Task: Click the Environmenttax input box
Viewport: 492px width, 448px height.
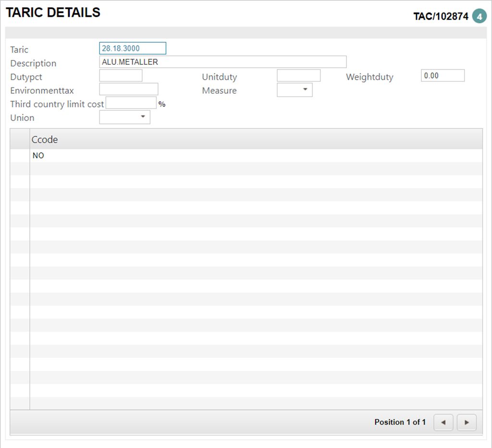Action: pos(128,89)
